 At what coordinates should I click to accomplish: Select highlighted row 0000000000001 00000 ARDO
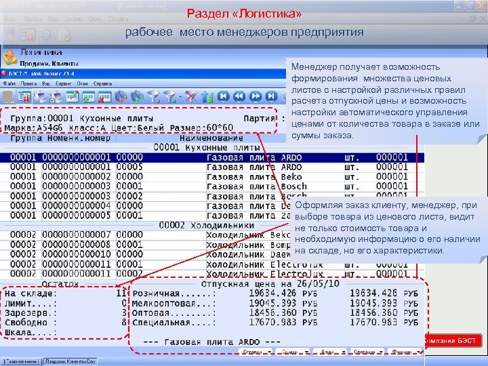click(212, 157)
